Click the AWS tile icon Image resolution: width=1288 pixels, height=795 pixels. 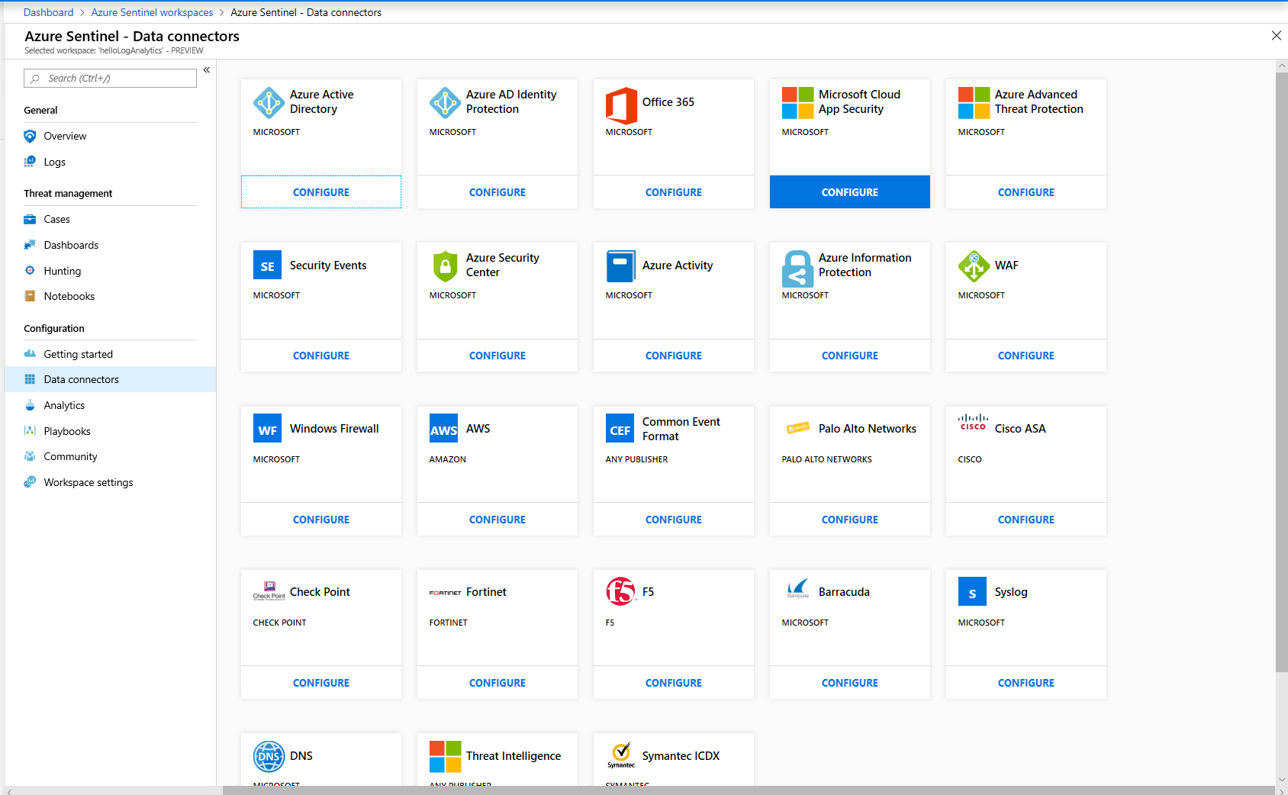[444, 429]
